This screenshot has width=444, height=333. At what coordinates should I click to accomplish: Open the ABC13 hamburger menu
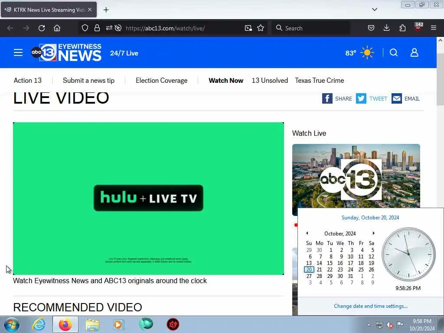18,52
